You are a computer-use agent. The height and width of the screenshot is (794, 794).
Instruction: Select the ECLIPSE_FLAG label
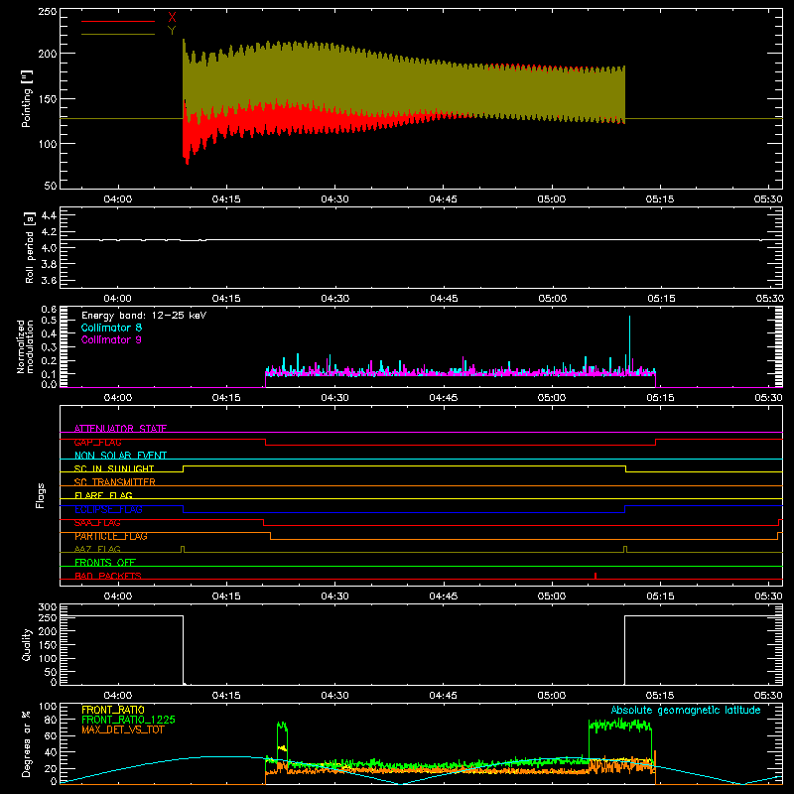(108, 509)
